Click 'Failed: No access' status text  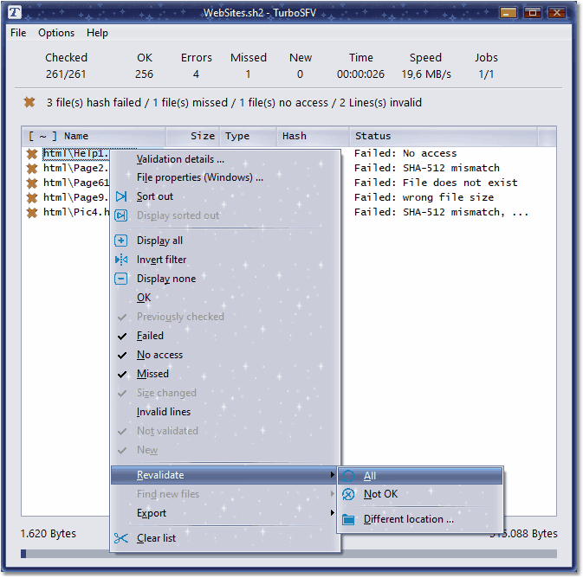405,153
